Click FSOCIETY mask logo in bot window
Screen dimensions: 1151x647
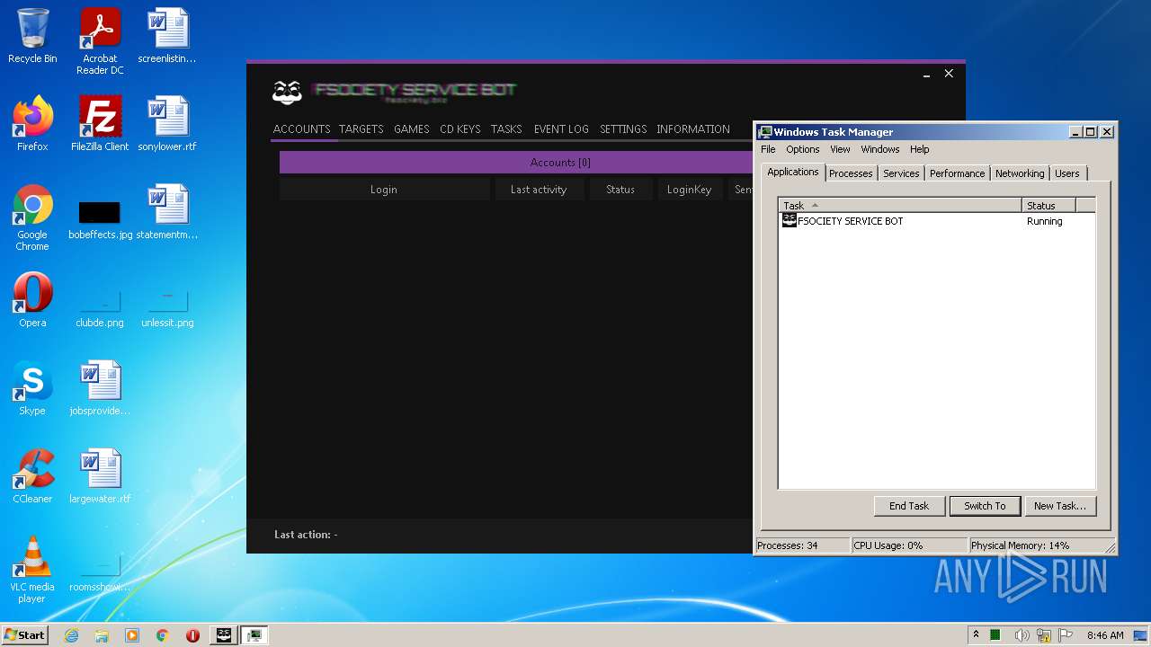tap(287, 92)
